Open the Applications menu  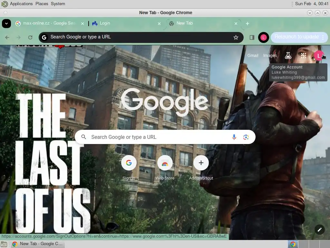pyautogui.click(x=21, y=4)
